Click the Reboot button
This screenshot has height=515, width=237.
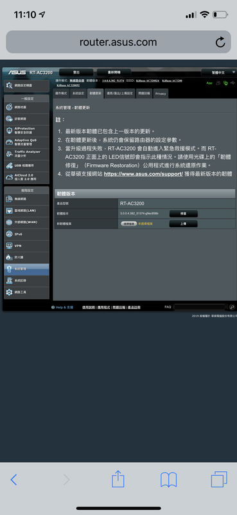click(114, 72)
